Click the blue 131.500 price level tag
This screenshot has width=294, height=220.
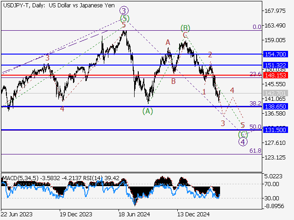click(276, 130)
